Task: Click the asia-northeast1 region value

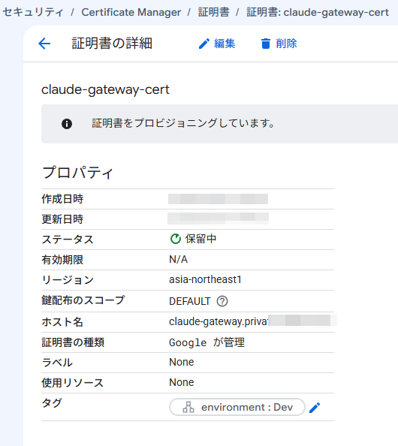Action: [206, 279]
